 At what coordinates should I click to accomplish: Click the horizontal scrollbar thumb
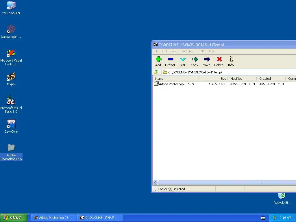click(227, 182)
